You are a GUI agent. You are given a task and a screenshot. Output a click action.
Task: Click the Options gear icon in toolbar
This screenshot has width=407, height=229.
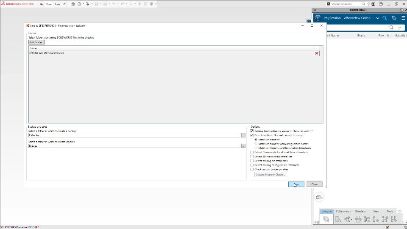coord(152,4)
